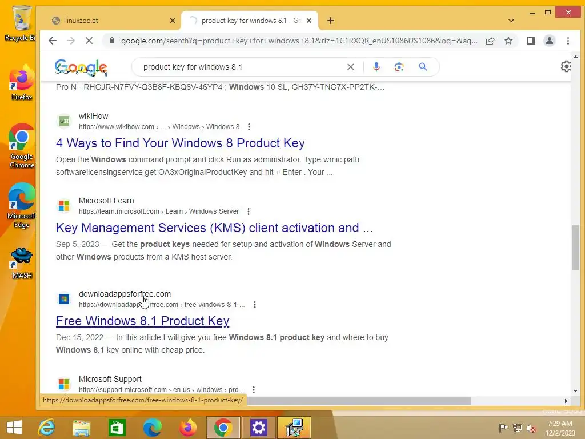Bookmark this page with the star icon
Image resolution: width=585 pixels, height=439 pixels.
(508, 41)
